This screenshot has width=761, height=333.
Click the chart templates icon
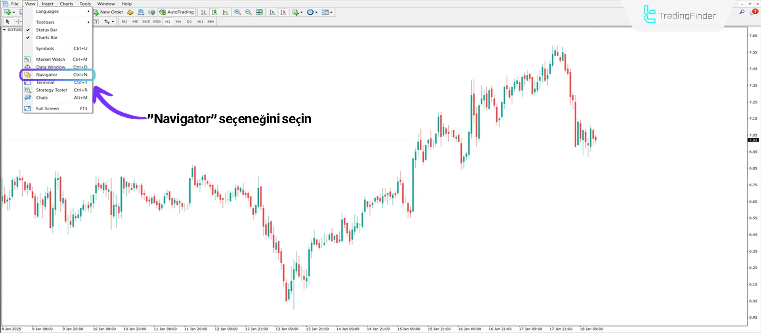click(x=325, y=12)
